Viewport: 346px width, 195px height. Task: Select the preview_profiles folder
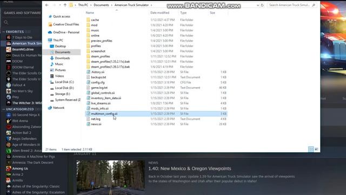pos(102,41)
